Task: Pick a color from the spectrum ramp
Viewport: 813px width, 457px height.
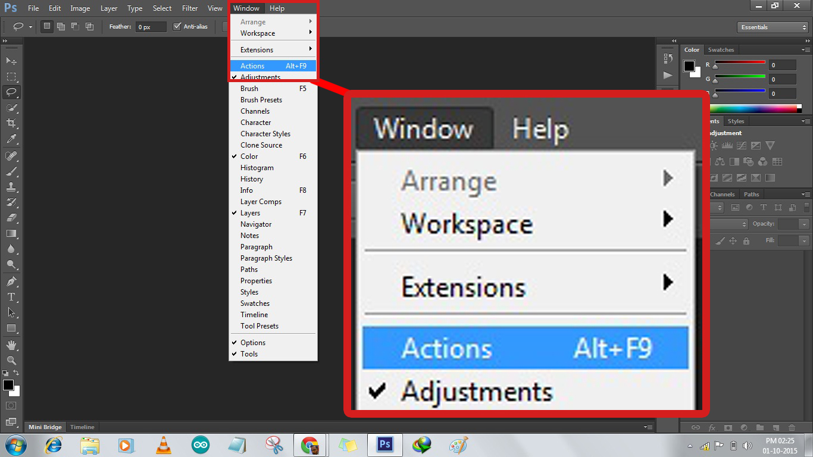Action: point(753,109)
